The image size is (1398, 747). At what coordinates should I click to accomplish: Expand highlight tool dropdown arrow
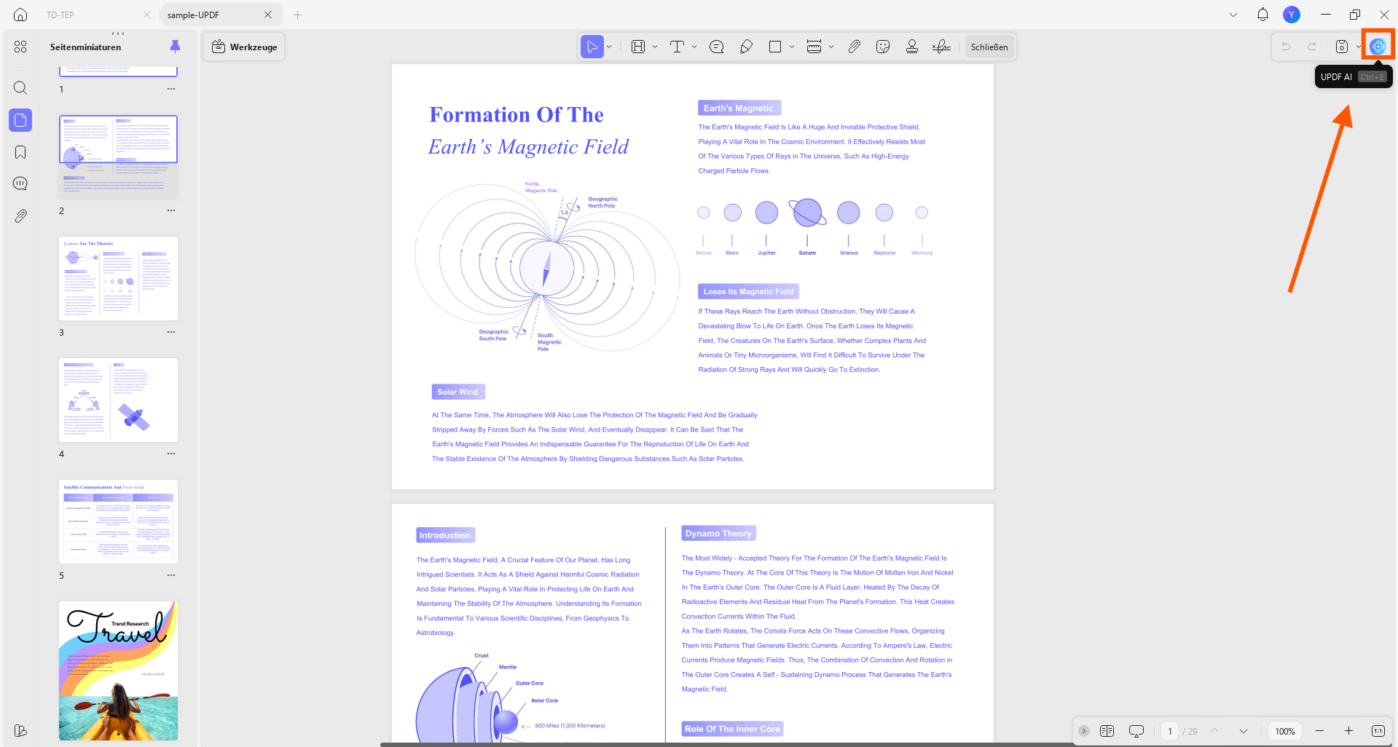click(x=655, y=47)
